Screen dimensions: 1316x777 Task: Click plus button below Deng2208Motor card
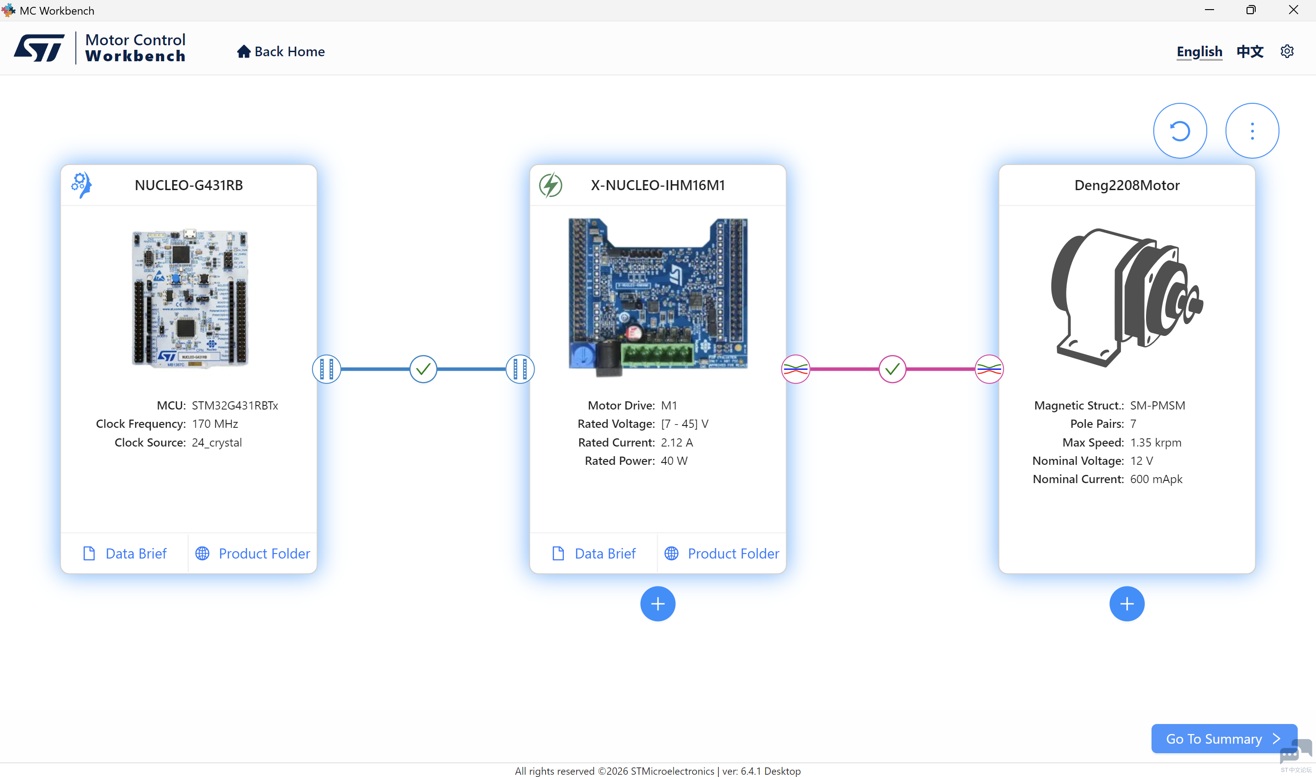coord(1127,604)
